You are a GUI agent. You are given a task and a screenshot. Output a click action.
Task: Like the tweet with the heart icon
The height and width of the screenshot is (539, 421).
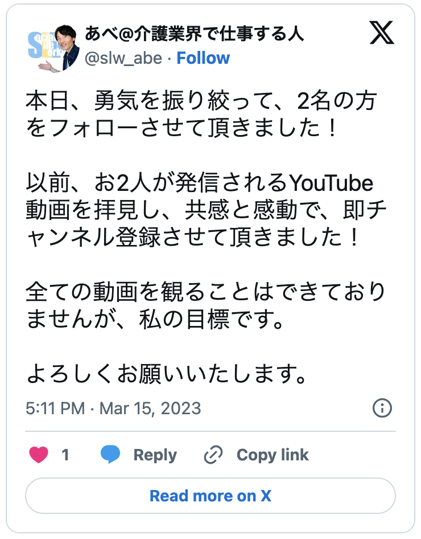(39, 455)
